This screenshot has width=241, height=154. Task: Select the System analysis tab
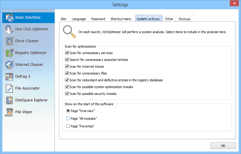pos(149,19)
